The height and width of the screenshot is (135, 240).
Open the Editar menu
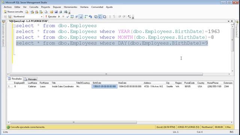point(17,7)
